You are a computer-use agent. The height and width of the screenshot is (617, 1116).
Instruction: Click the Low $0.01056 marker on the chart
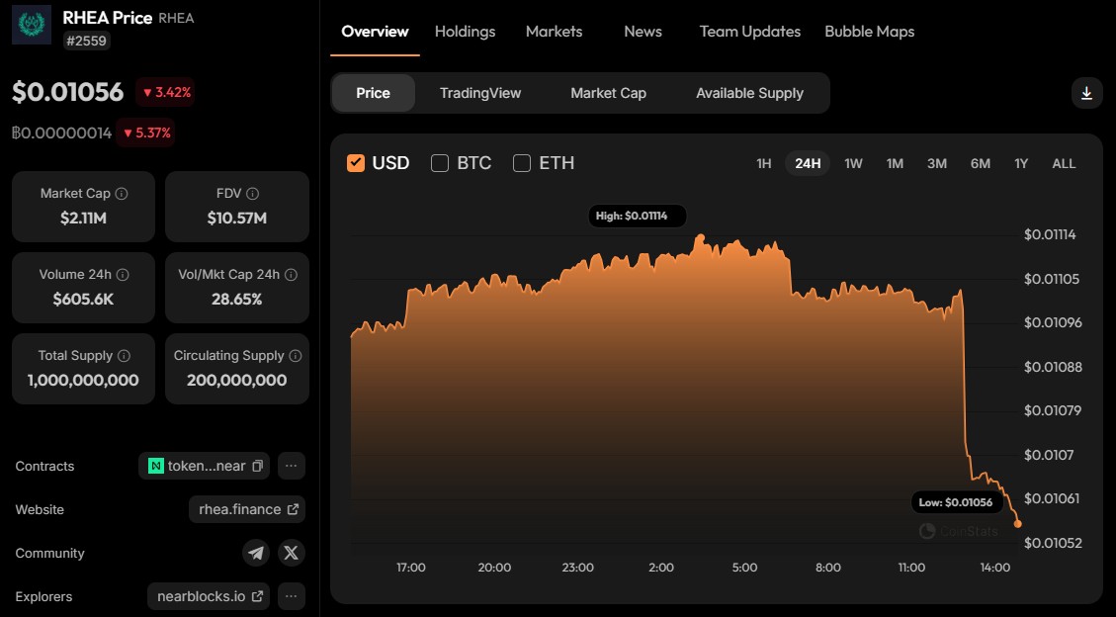pyautogui.click(x=956, y=501)
